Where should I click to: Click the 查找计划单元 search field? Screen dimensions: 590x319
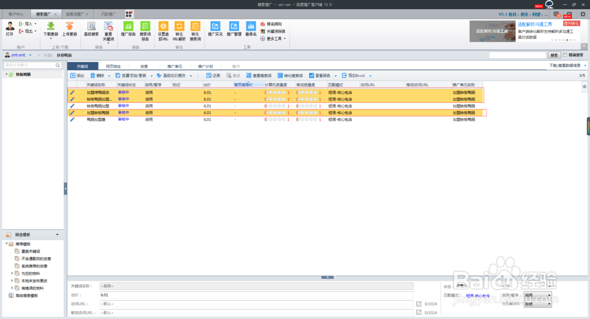tap(29, 65)
